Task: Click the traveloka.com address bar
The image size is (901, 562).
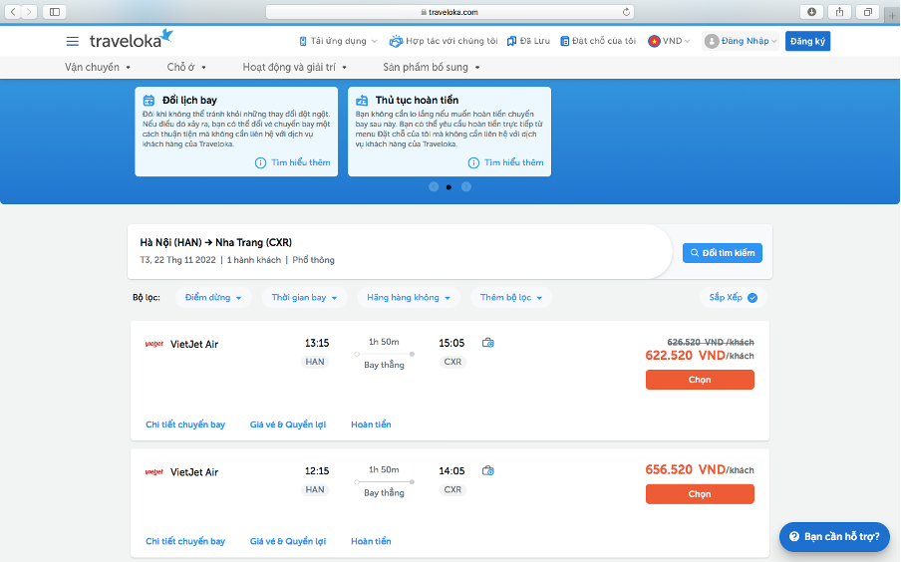Action: pos(450,12)
